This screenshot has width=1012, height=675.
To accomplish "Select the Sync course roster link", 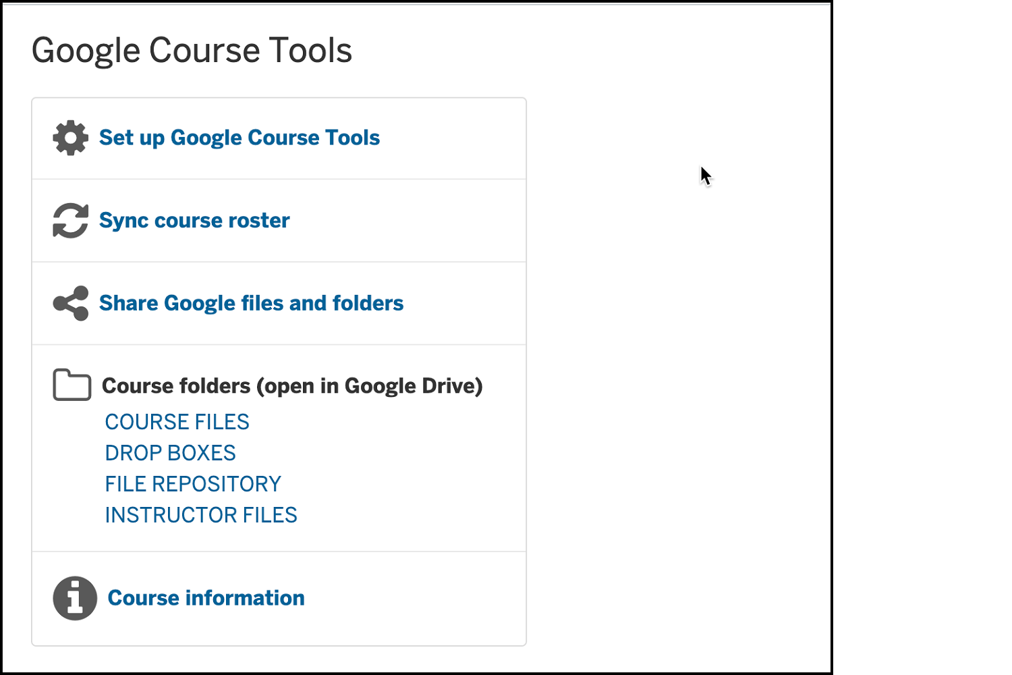I will tap(194, 221).
